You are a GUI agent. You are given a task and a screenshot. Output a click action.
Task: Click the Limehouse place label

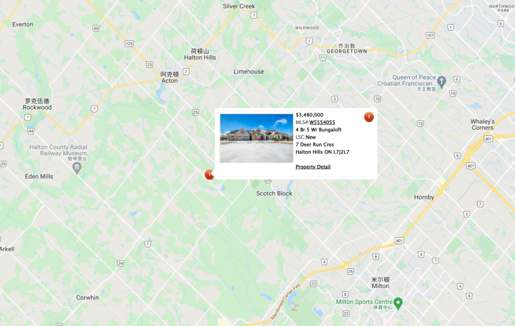click(x=248, y=71)
